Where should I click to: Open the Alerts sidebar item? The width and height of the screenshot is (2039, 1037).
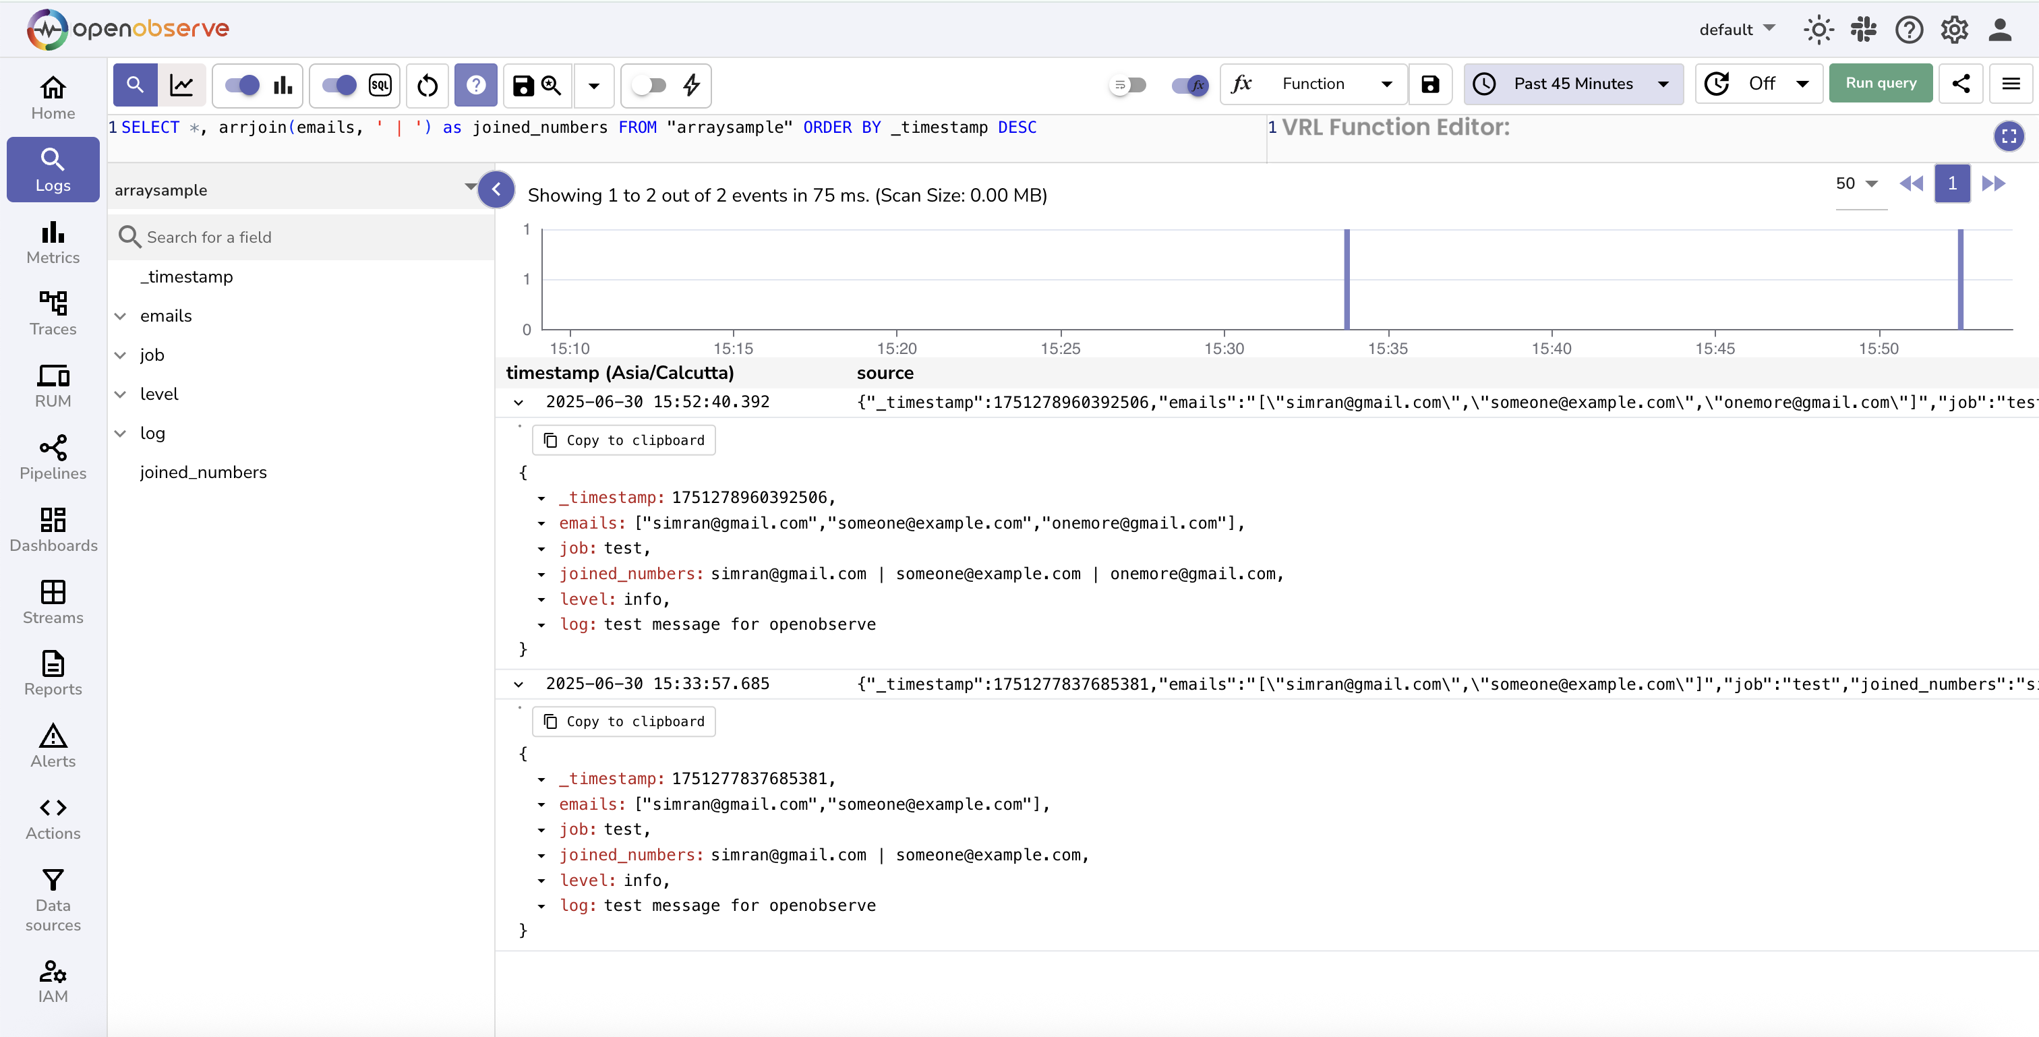pos(53,745)
